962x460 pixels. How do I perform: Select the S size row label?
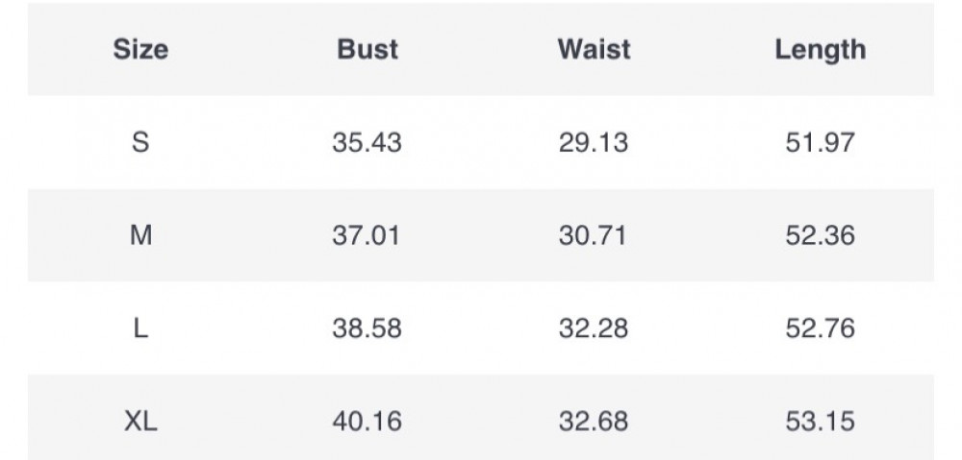pos(140,143)
